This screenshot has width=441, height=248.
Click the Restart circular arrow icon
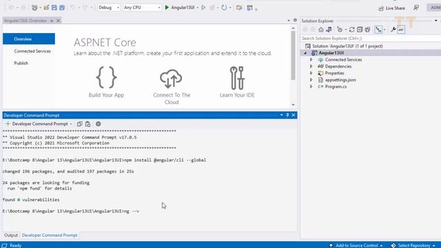[x=224, y=8]
